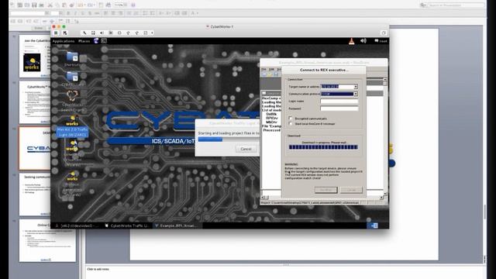Cancel the project loading progress dialog
496x279 pixels.
point(246,149)
